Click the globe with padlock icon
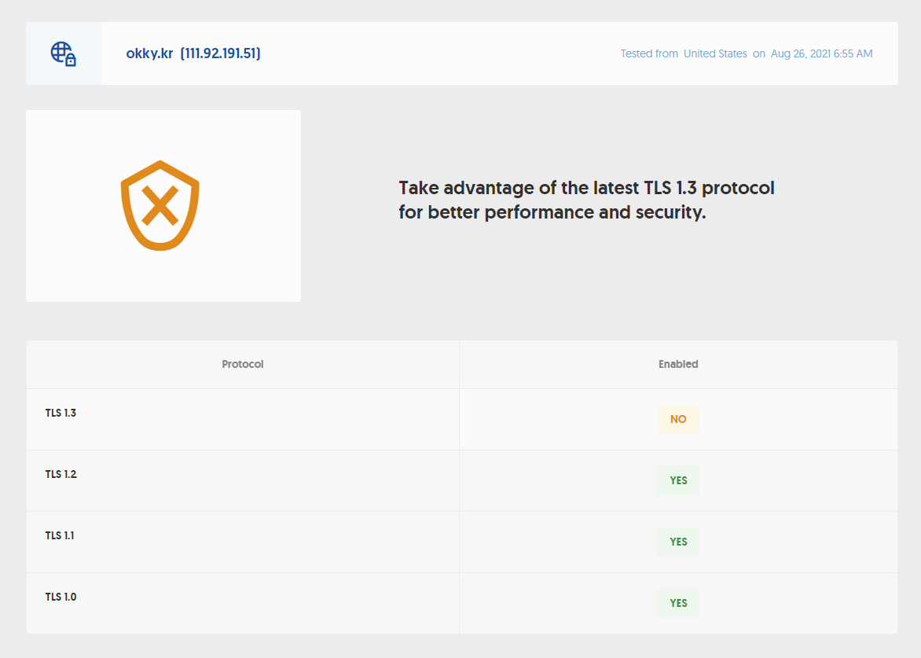 (x=64, y=53)
